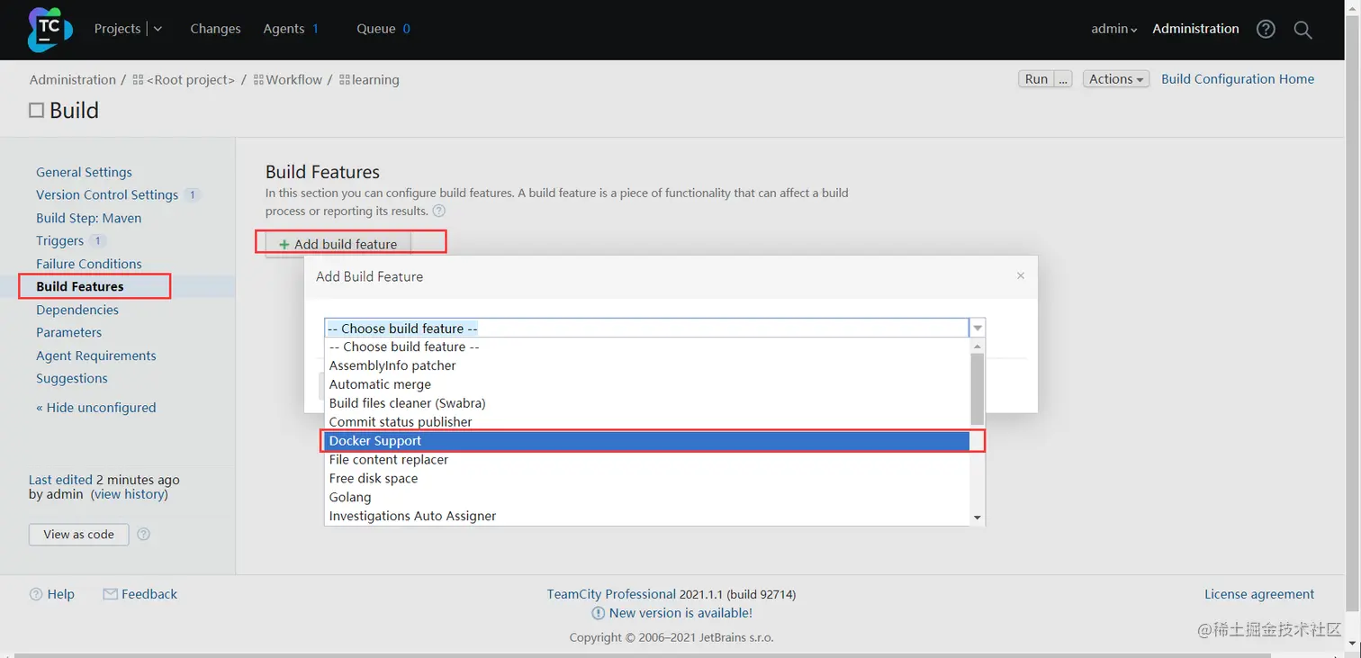Open the License agreement link
The width and height of the screenshot is (1361, 658).
click(1259, 594)
